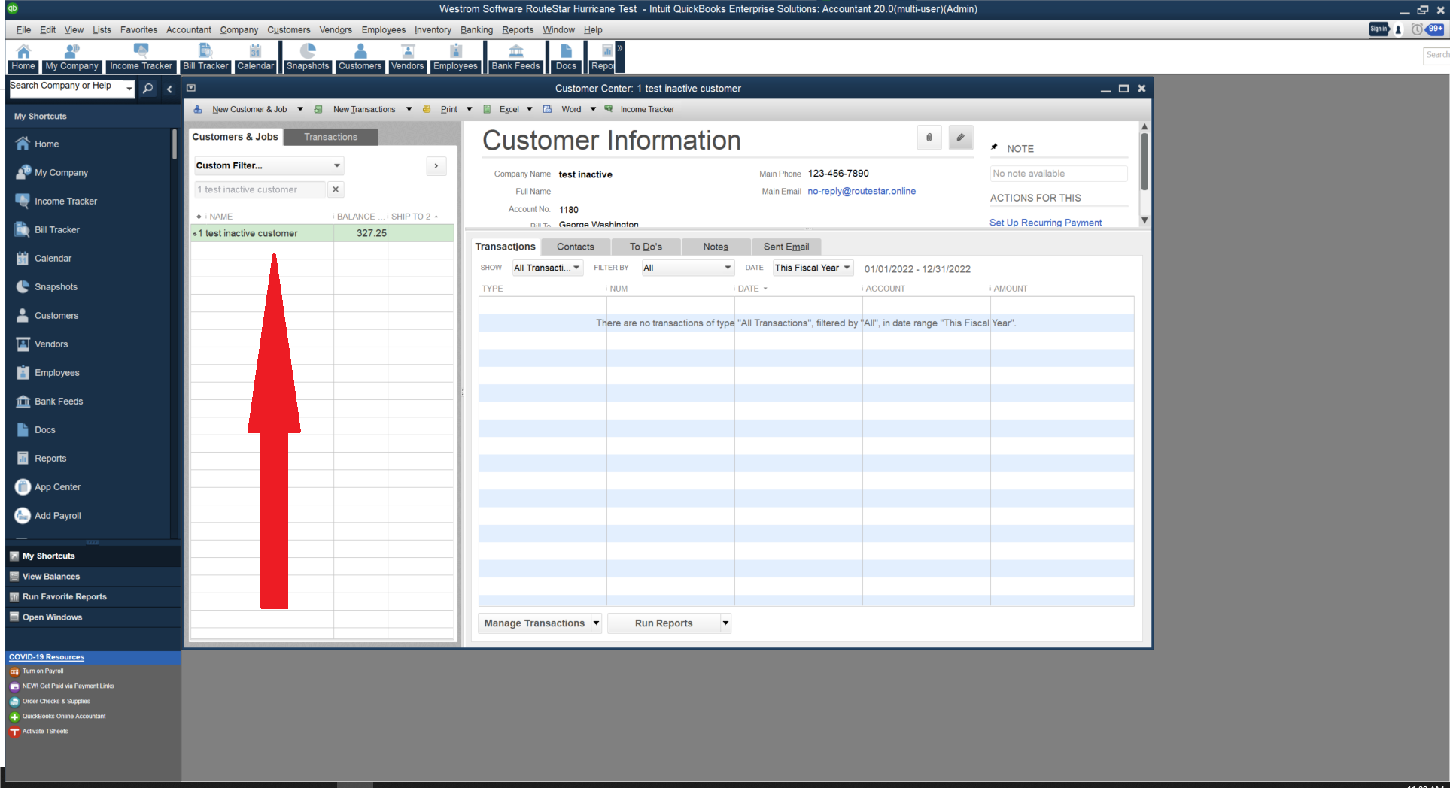The image size is (1450, 788).
Task: Open the Accountant menu
Action: (x=189, y=30)
